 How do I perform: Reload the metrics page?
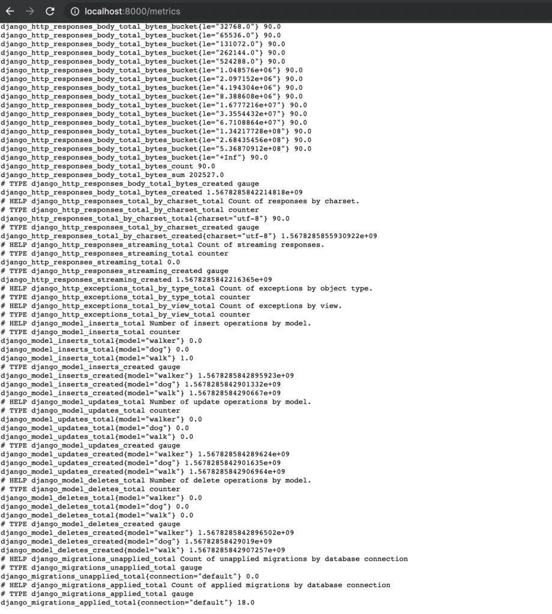click(x=50, y=11)
